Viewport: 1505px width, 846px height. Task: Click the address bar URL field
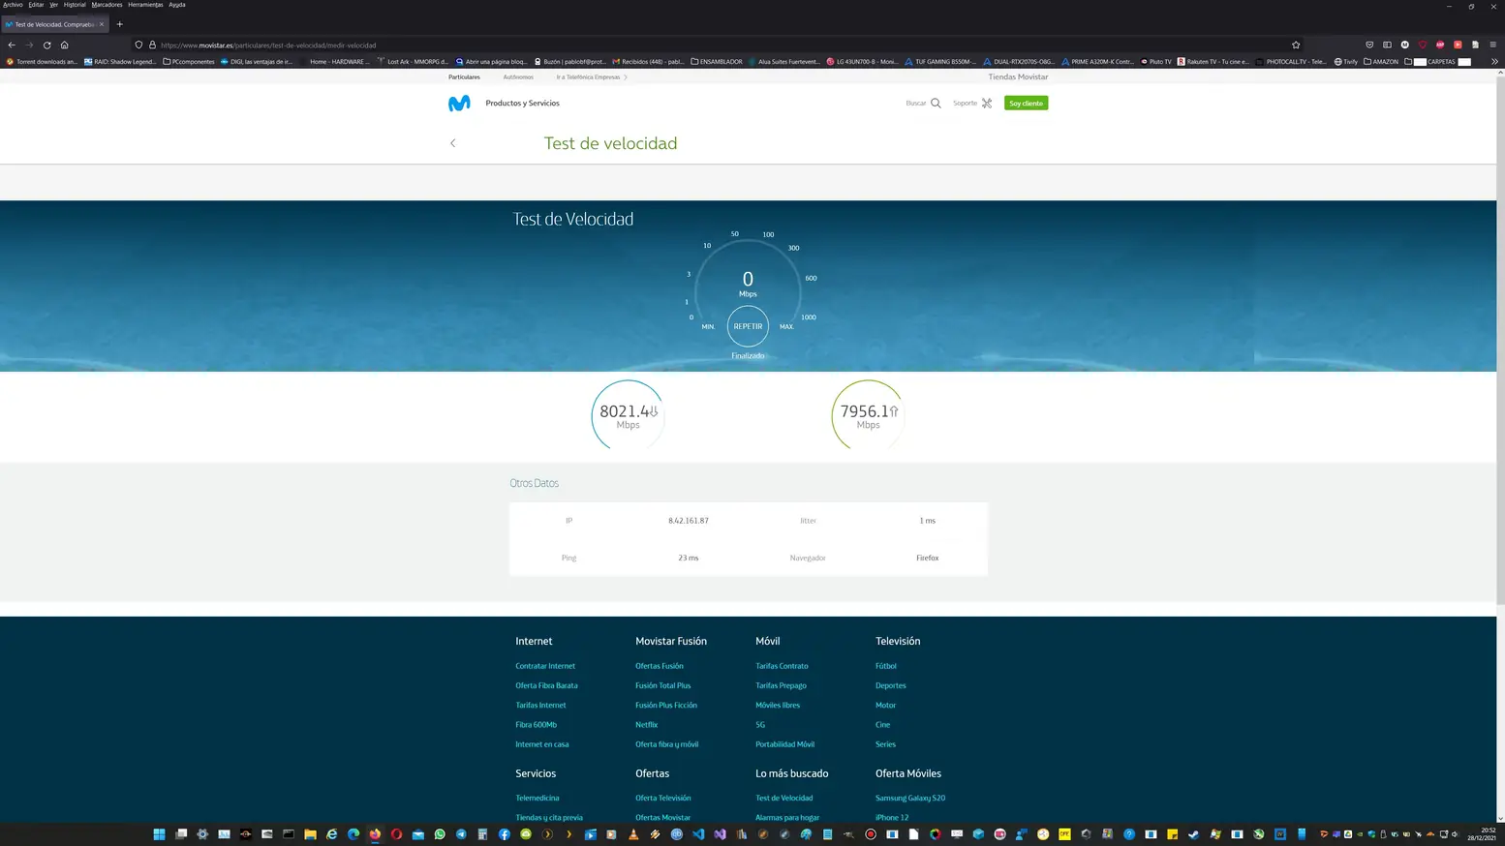[x=717, y=45]
